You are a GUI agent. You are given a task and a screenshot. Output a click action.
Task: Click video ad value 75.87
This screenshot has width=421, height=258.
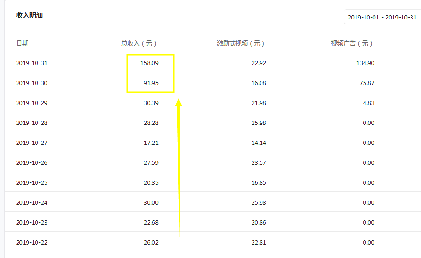[x=366, y=83]
